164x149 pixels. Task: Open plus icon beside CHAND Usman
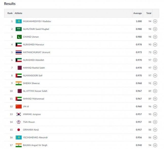tap(155, 37)
